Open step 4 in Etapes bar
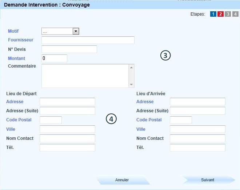 coord(235,14)
